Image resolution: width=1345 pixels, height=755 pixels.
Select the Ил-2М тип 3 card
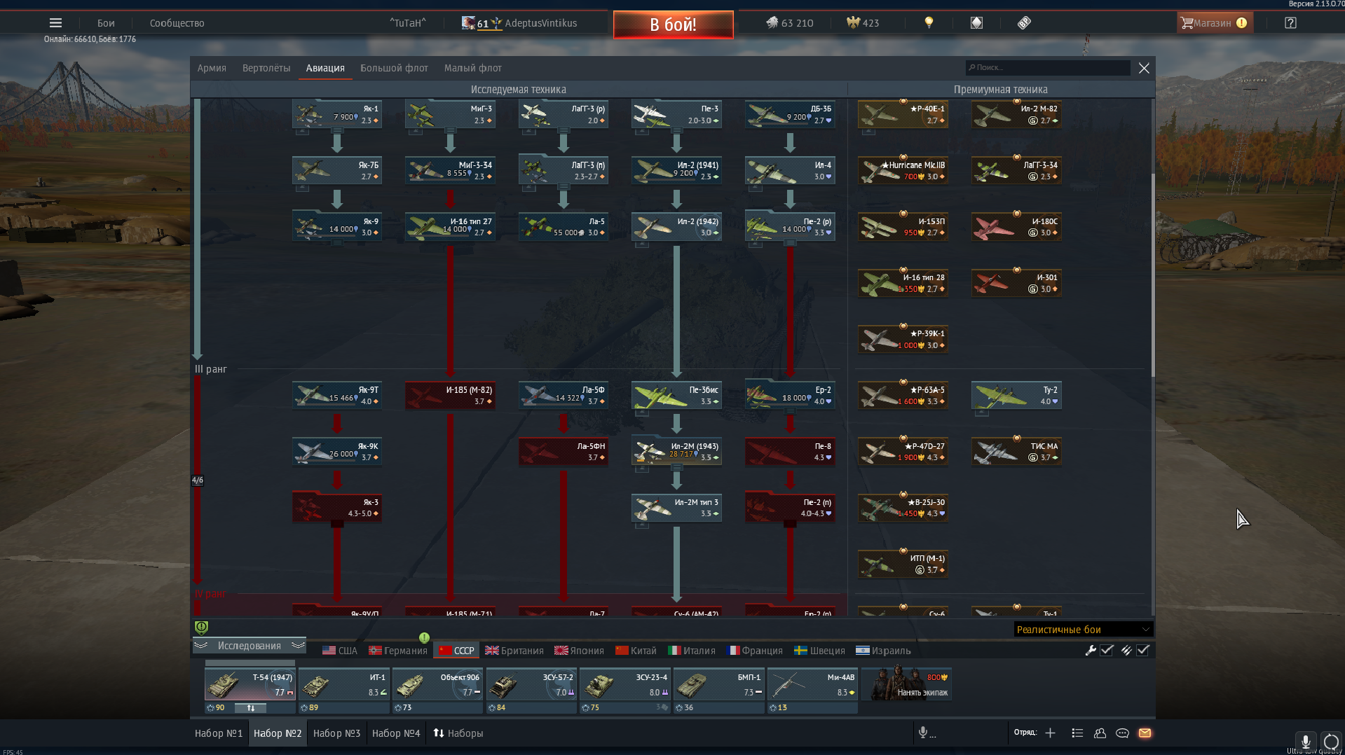pos(676,508)
